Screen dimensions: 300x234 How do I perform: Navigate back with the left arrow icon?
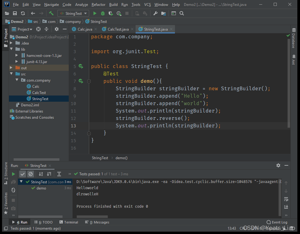(x=33, y=13)
